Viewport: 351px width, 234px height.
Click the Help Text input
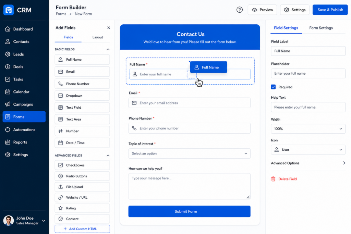pos(308,107)
